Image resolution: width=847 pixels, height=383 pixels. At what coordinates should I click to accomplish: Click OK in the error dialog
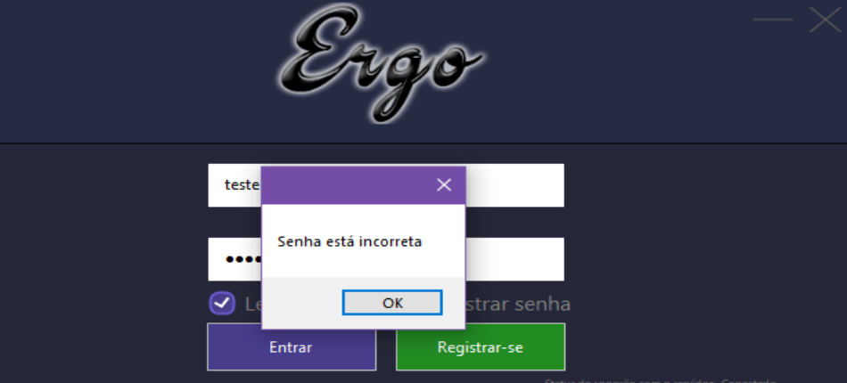click(x=392, y=303)
